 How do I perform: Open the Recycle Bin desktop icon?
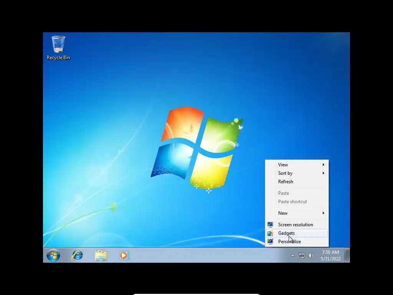click(x=58, y=48)
